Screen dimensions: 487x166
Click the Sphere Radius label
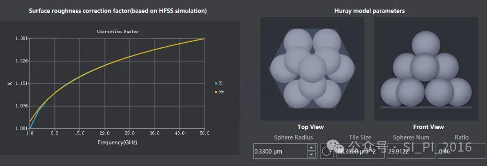(x=294, y=137)
